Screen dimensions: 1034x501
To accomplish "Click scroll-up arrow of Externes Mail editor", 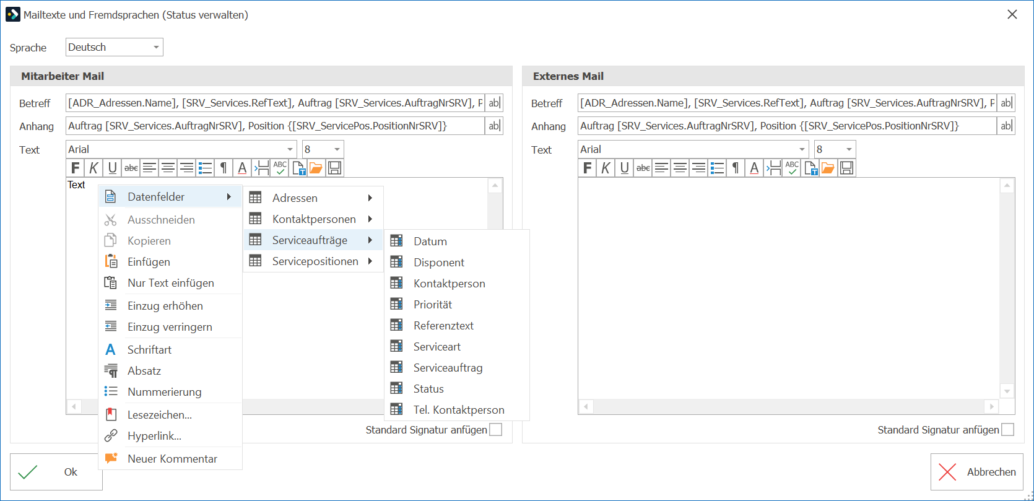I will 1007,186.
